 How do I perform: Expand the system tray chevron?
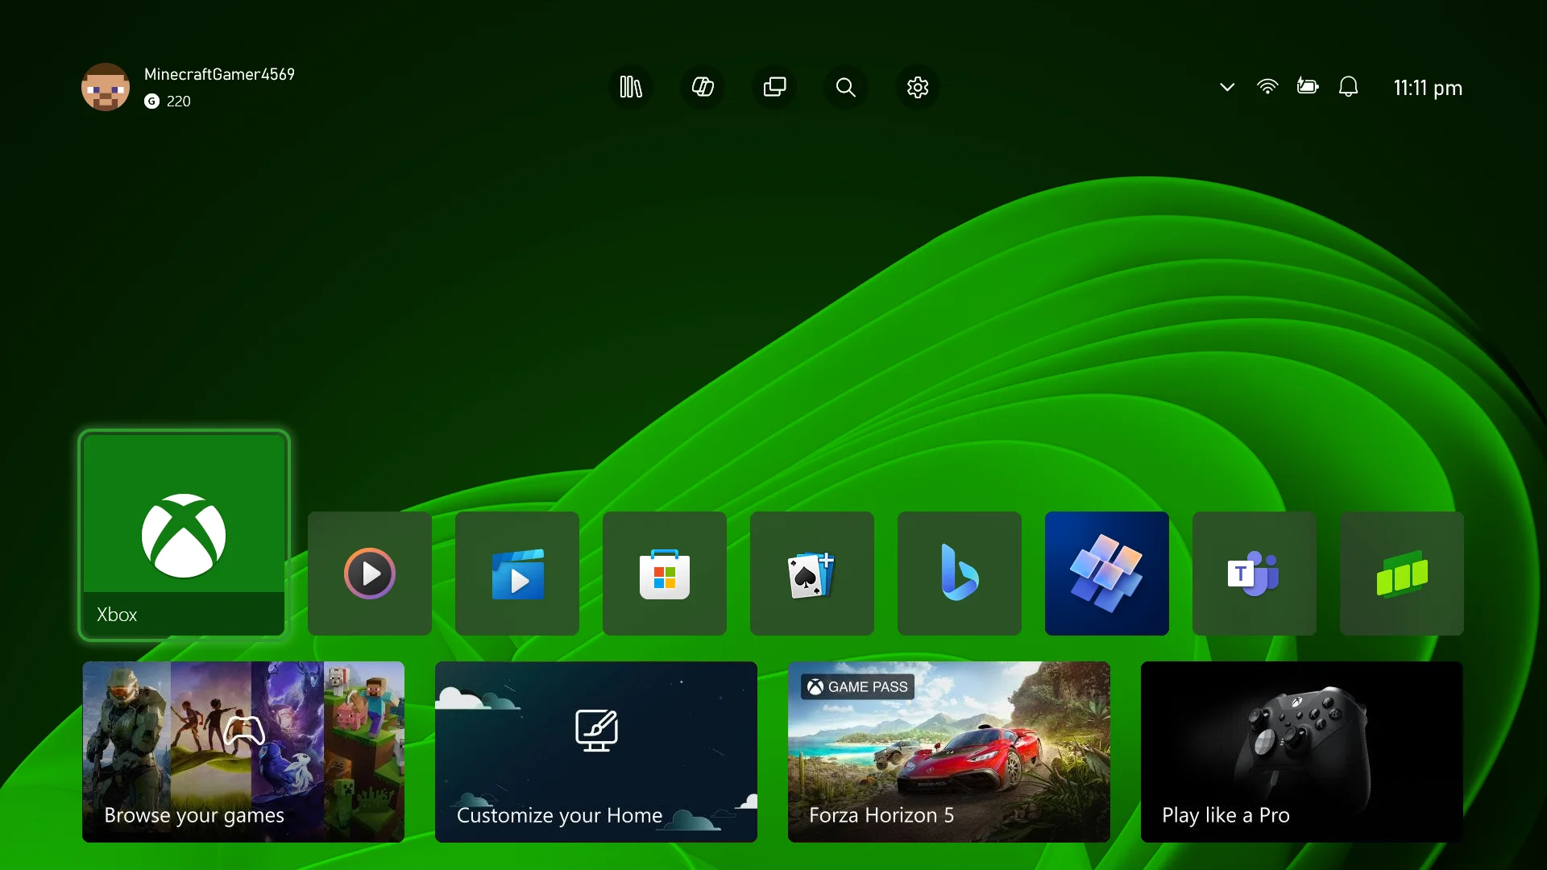coord(1227,87)
